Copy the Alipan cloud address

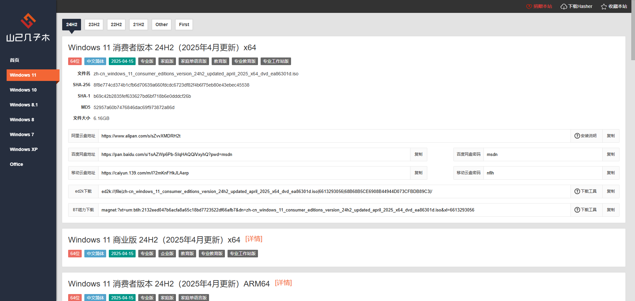611,136
